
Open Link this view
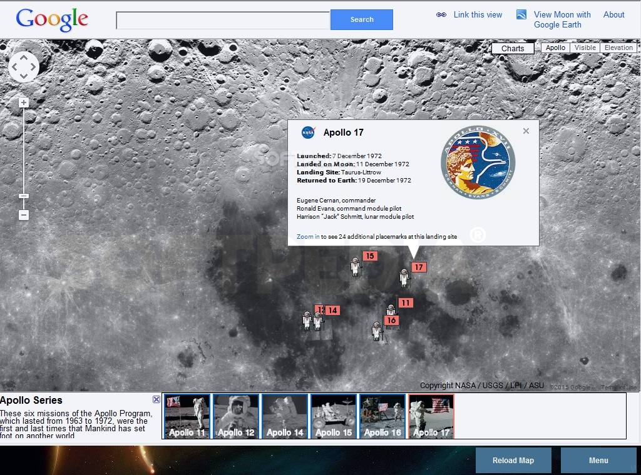478,15
